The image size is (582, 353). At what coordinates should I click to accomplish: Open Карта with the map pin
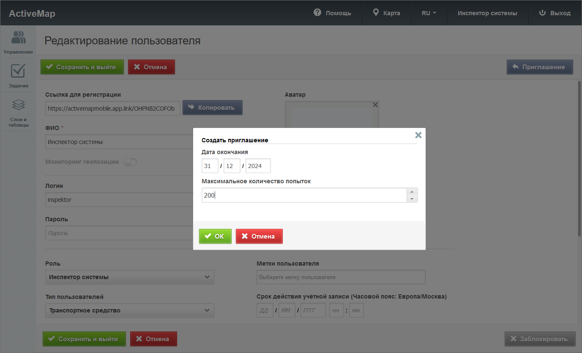376,13
